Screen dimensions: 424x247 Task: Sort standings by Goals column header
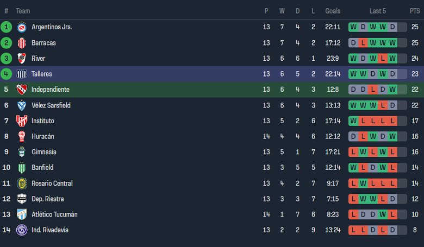click(x=333, y=11)
